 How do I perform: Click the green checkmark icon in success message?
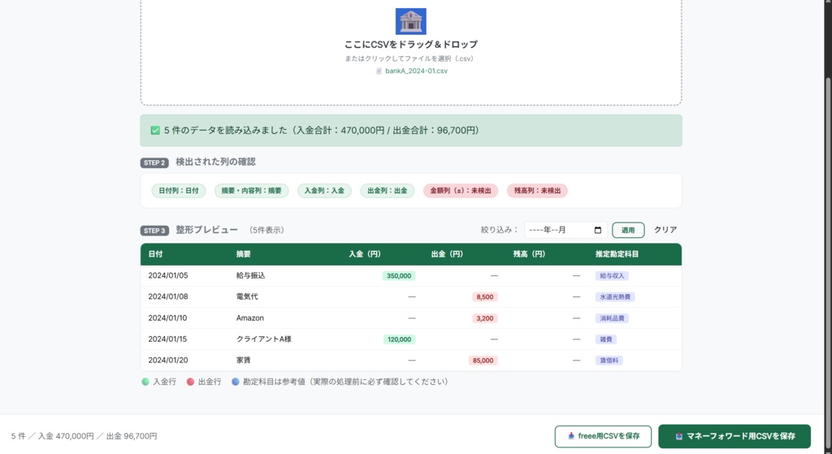point(155,131)
